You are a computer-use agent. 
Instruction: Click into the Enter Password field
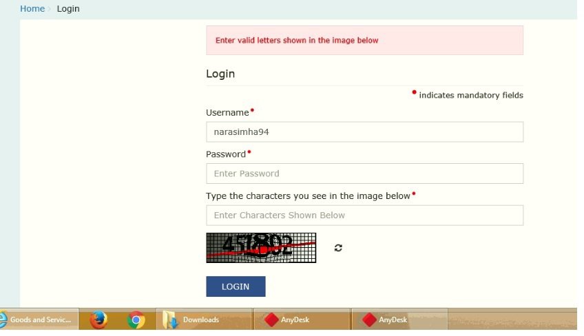click(x=364, y=174)
